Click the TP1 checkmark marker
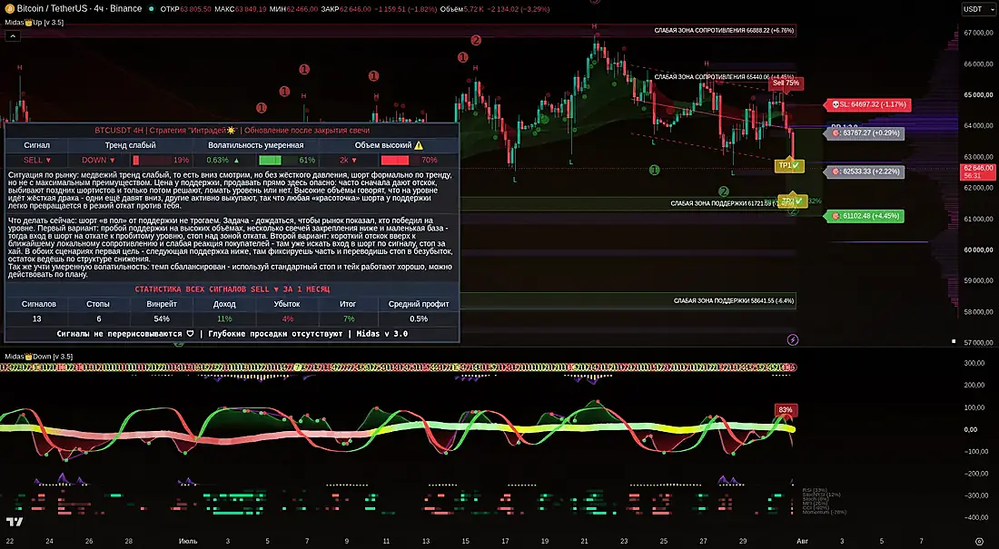 pos(788,165)
